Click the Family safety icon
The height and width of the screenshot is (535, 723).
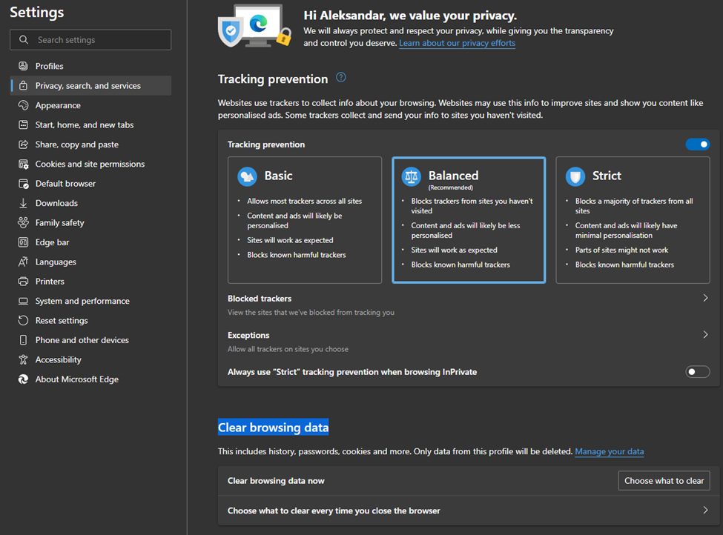pos(23,222)
